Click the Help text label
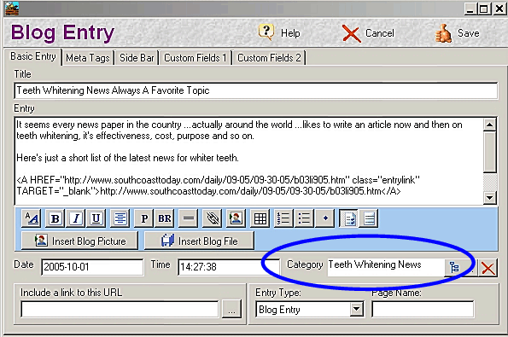The height and width of the screenshot is (337, 508). [x=290, y=33]
